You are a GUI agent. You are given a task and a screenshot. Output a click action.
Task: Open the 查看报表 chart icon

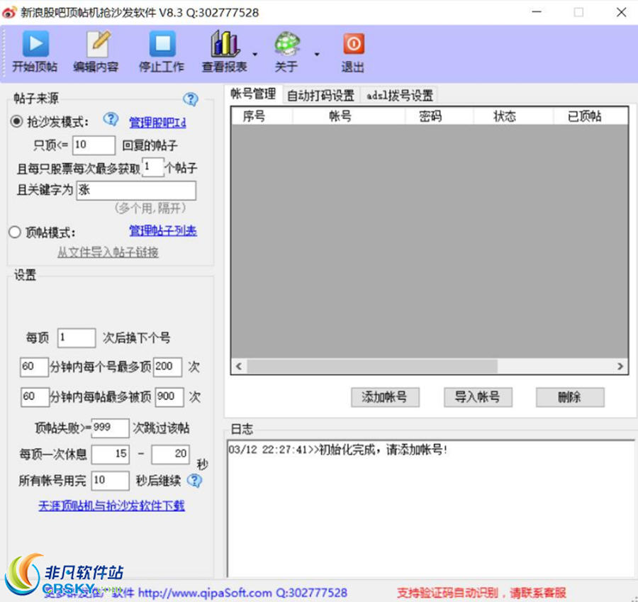point(224,43)
